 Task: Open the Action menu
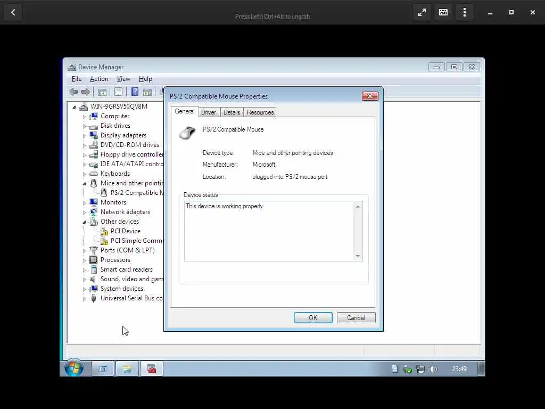99,79
